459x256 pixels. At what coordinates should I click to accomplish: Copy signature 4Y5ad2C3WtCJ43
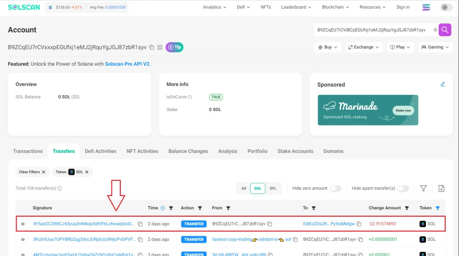pyautogui.click(x=140, y=224)
